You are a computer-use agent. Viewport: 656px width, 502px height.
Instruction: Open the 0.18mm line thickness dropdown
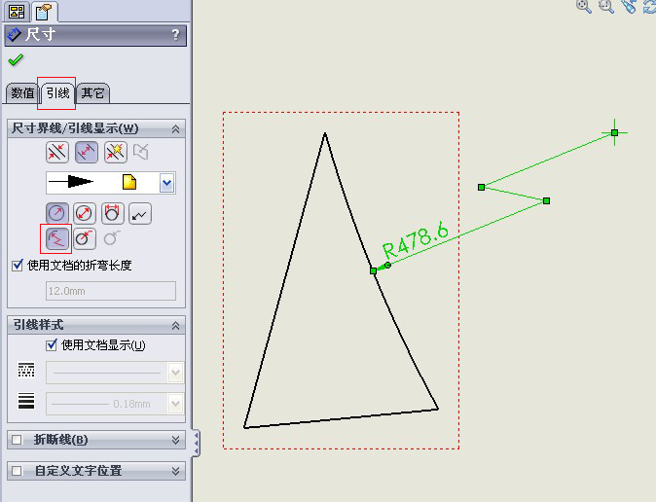coord(175,404)
